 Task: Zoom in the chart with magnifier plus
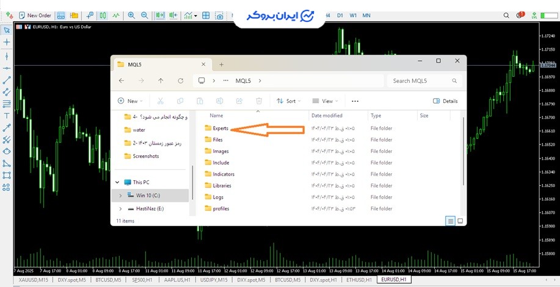pyautogui.click(x=131, y=15)
